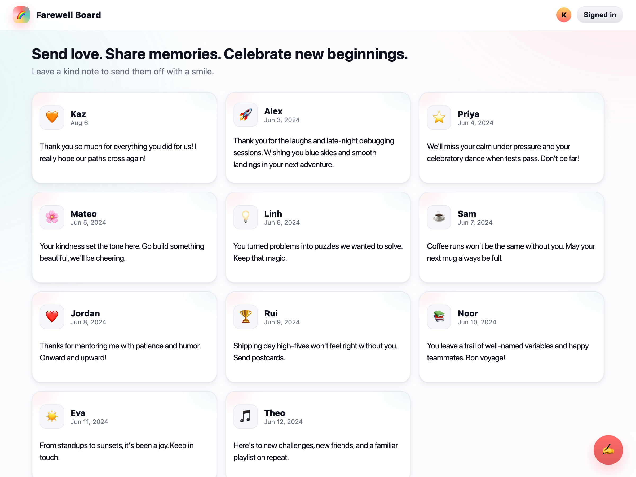
Task: Click the Signed in button
Action: coord(599,15)
